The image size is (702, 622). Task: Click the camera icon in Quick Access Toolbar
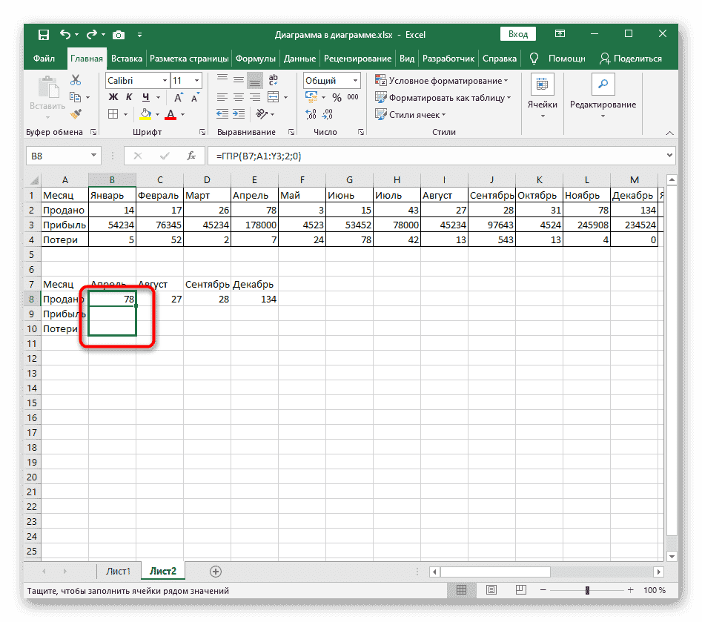click(119, 34)
